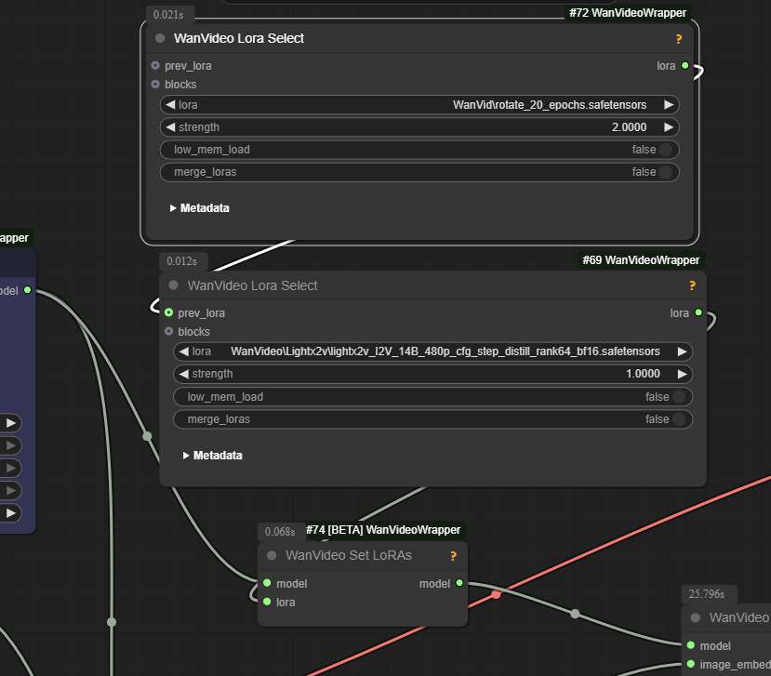Toggle merge_loras on node #69

pos(432,419)
